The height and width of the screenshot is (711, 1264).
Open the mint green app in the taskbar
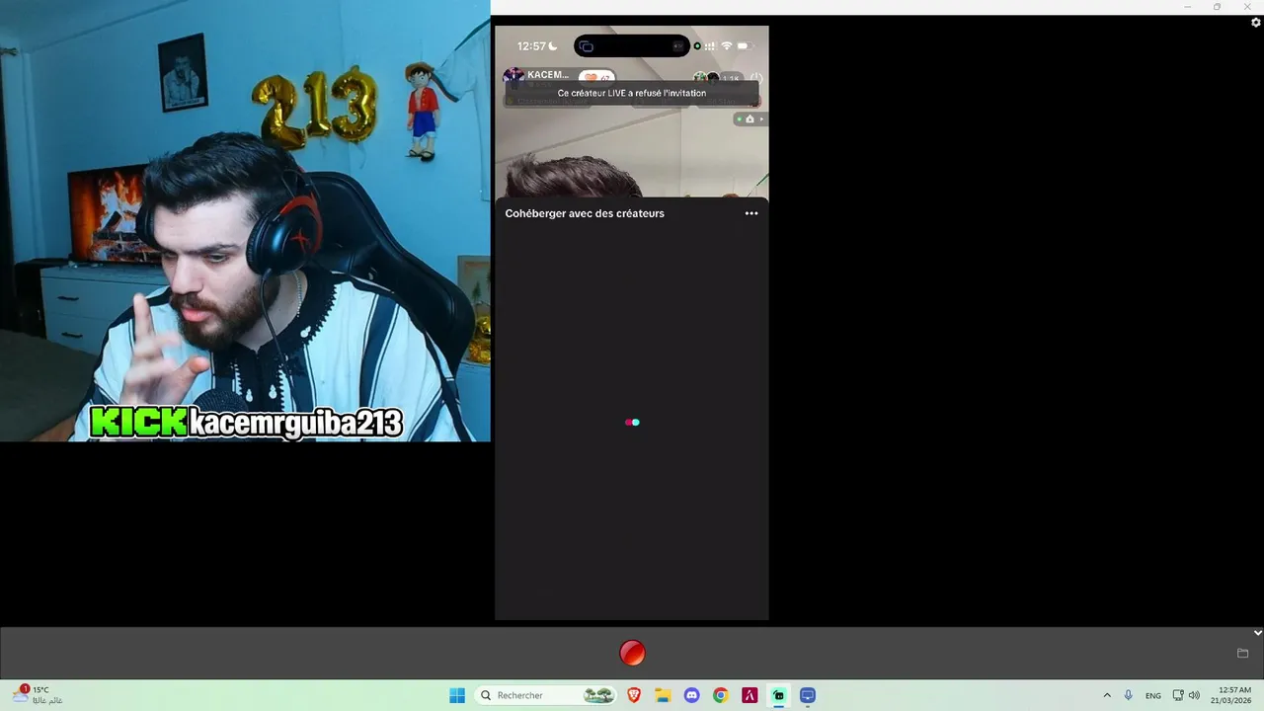click(778, 695)
